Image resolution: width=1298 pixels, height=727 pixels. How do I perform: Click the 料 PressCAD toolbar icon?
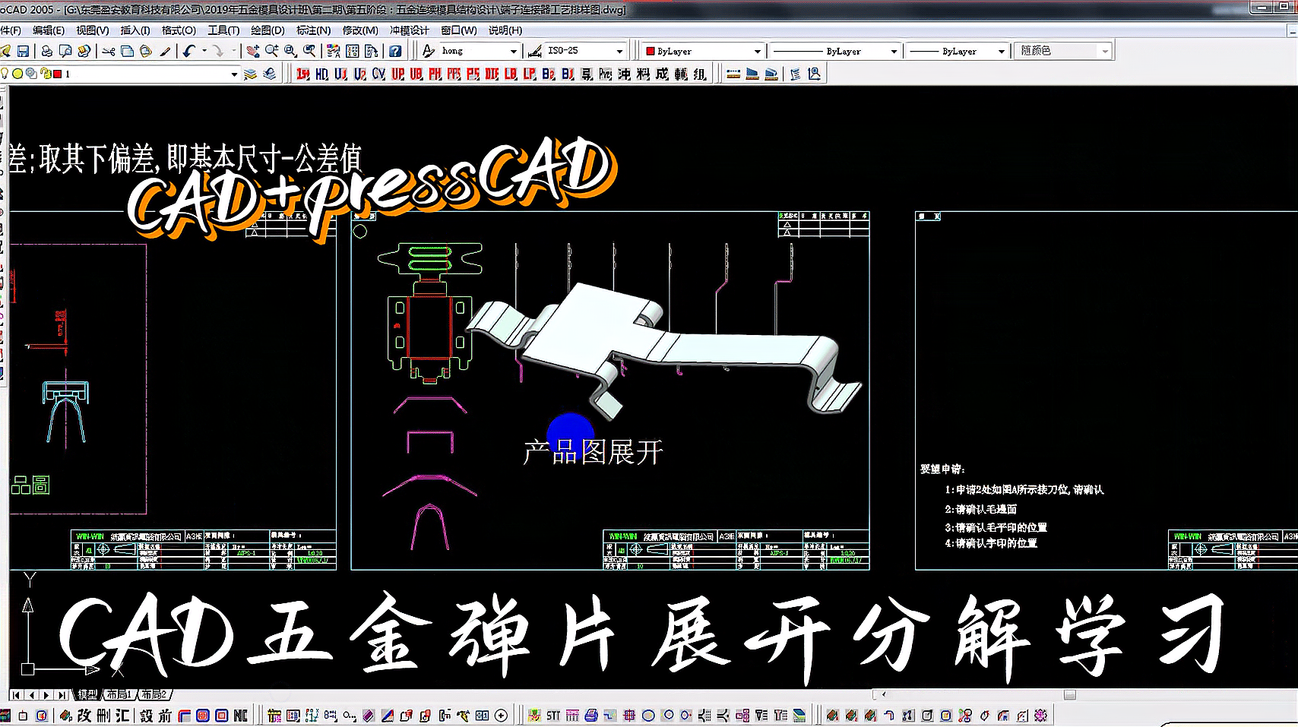click(x=643, y=74)
